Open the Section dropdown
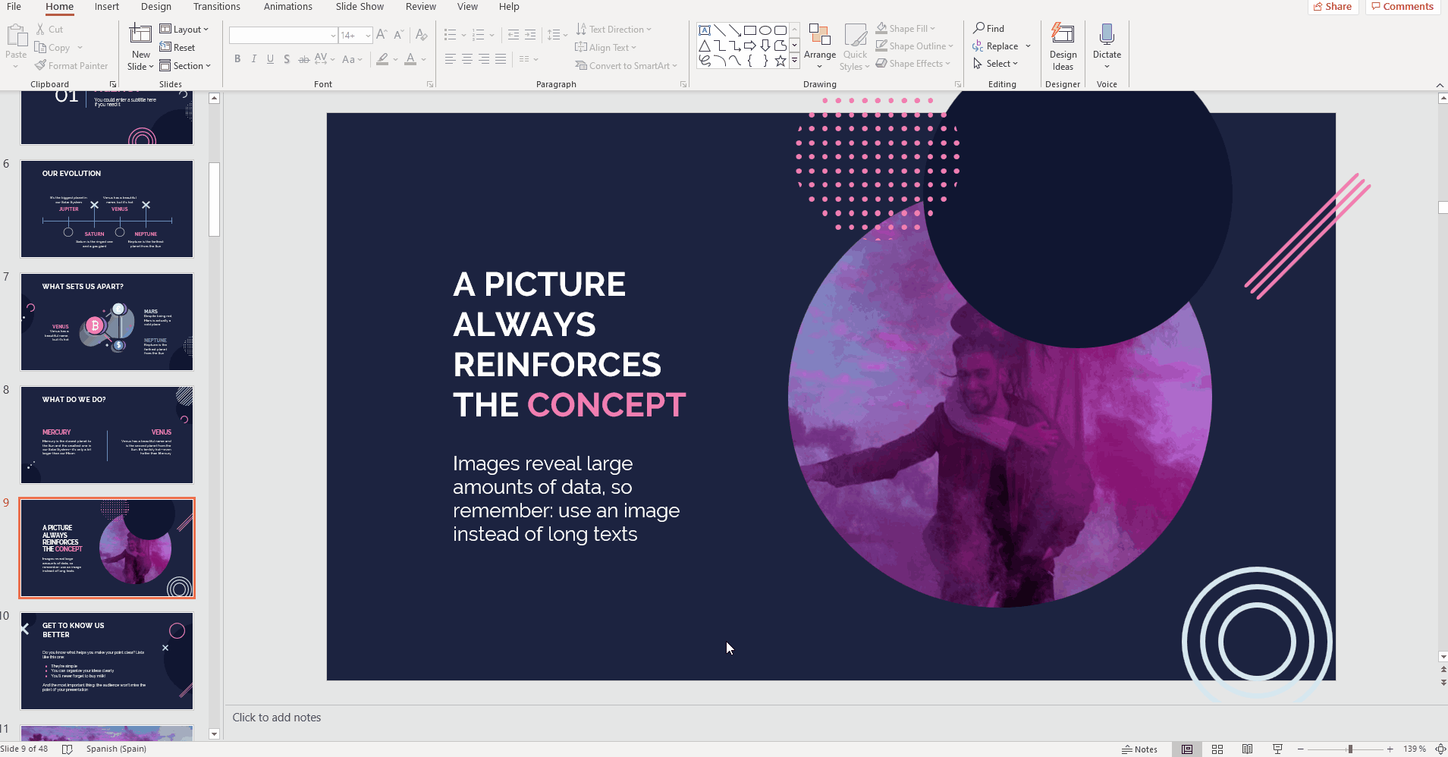Viewport: 1448px width, 757px height. coord(185,66)
